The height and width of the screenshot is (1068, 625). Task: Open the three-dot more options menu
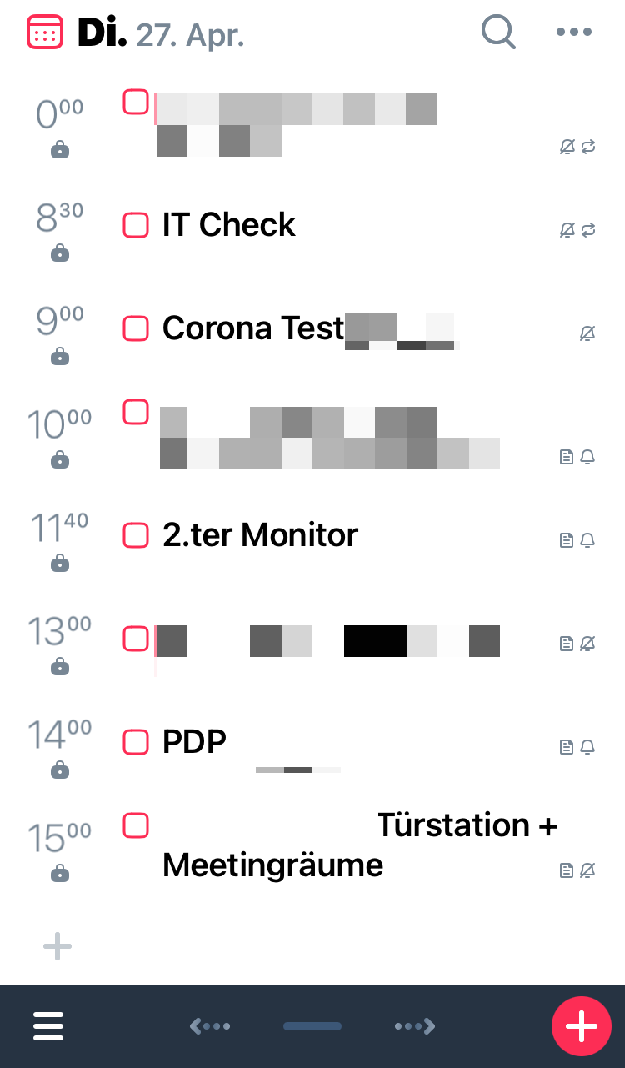574,33
